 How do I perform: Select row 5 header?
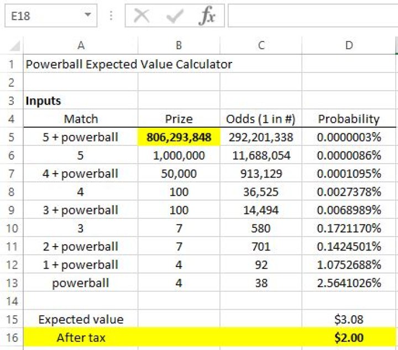pos(12,137)
